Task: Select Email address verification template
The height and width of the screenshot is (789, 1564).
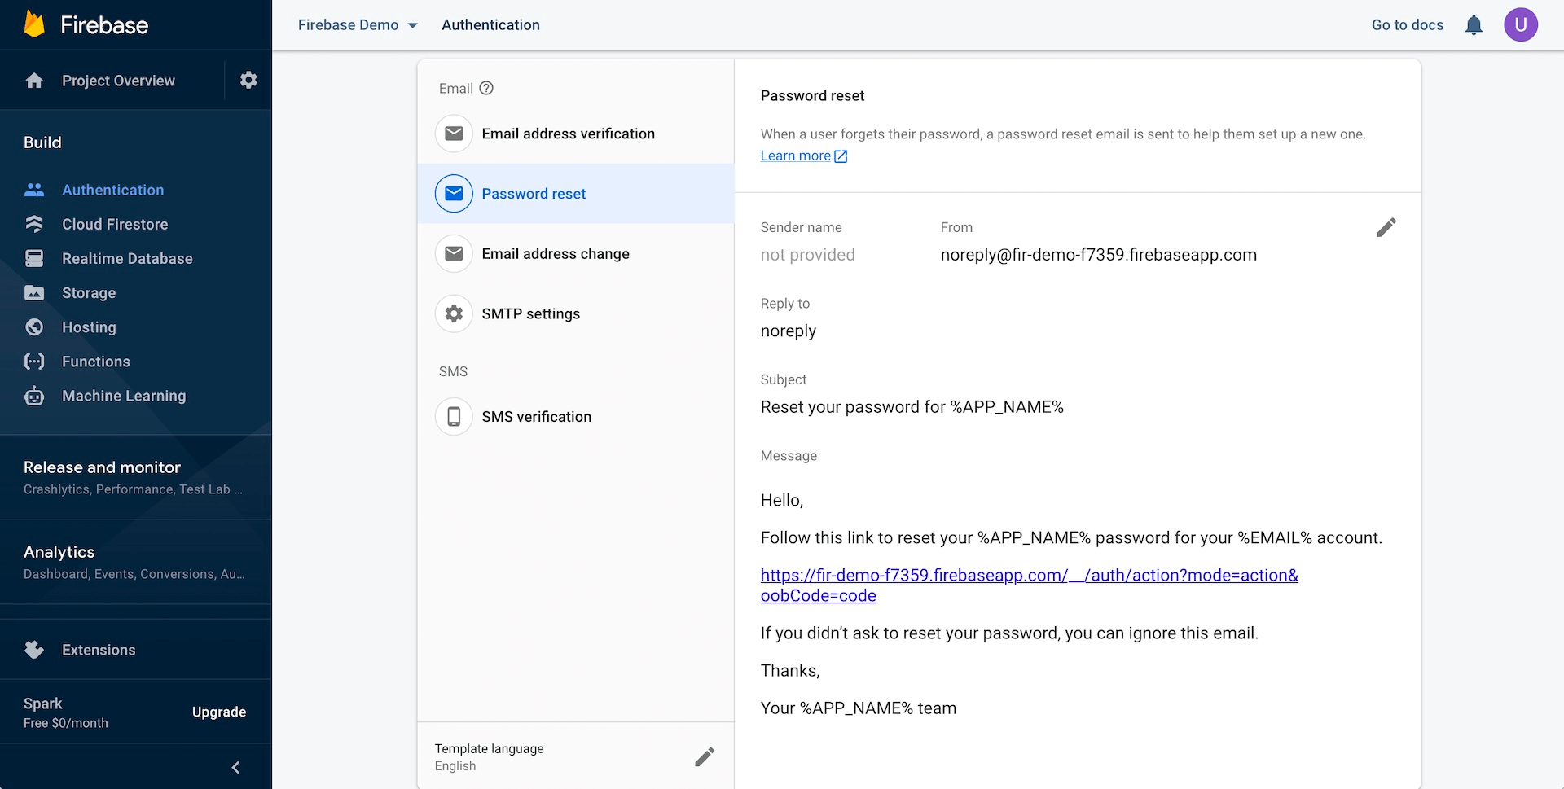Action: (x=568, y=134)
